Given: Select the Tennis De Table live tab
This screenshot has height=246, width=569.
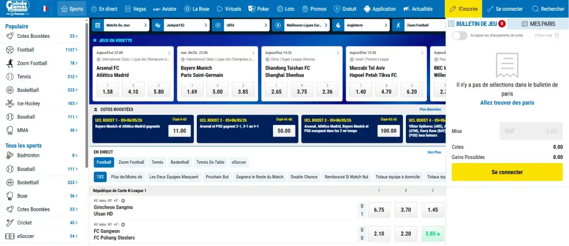Looking at the screenshot, I should (211, 162).
